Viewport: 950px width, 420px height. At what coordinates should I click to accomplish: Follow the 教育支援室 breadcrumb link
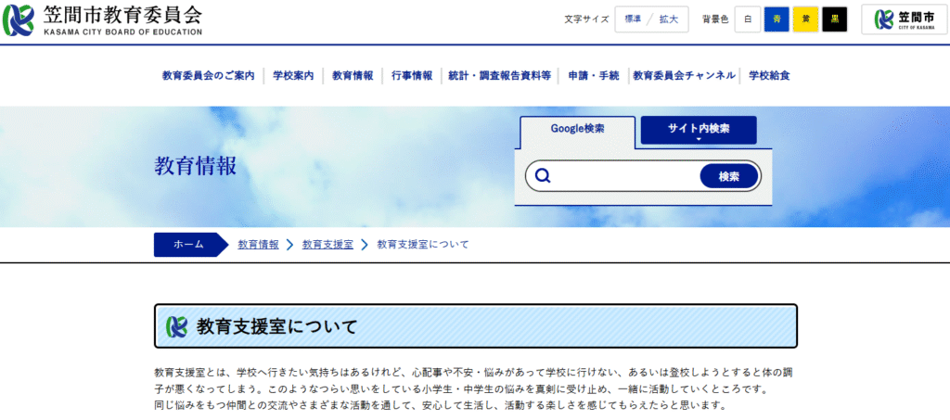click(327, 245)
